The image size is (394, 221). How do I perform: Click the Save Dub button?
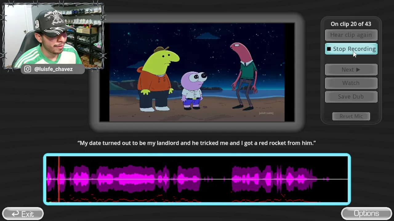coord(351,96)
